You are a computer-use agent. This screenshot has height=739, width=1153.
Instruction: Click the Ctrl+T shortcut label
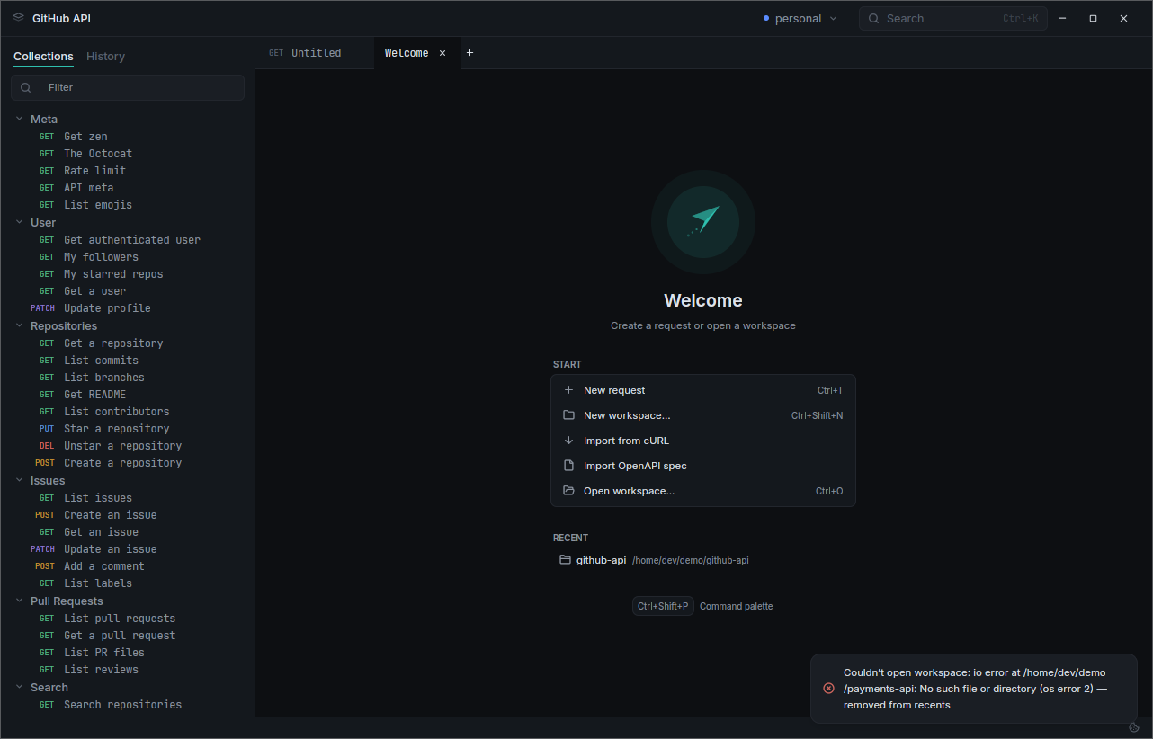830,390
